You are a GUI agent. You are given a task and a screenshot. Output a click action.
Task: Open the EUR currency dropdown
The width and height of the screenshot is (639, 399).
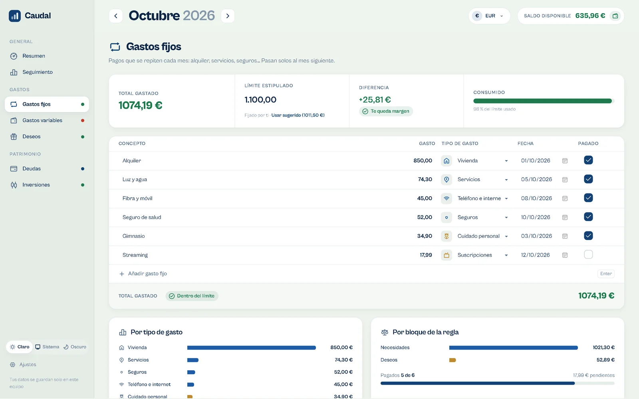(x=489, y=16)
